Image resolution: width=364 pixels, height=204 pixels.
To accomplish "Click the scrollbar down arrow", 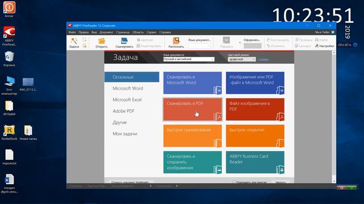I will pyautogui.click(x=334, y=181).
